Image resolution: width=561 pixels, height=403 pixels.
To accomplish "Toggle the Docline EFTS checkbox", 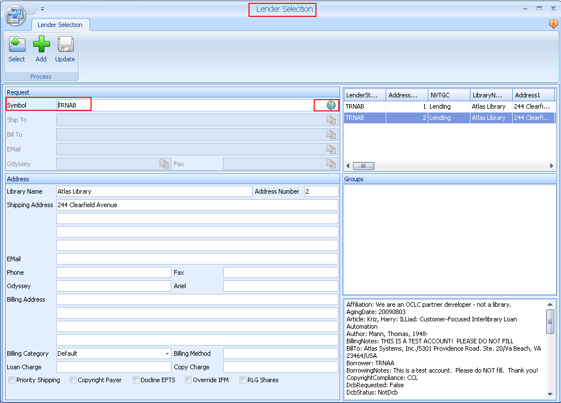I will [135, 380].
